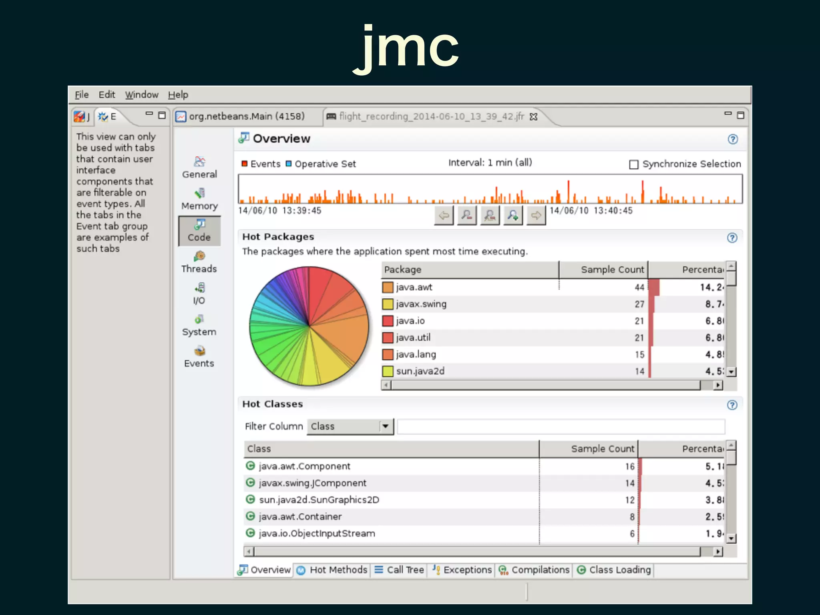
Task: Open Hot Packages help icon
Action: coord(732,238)
